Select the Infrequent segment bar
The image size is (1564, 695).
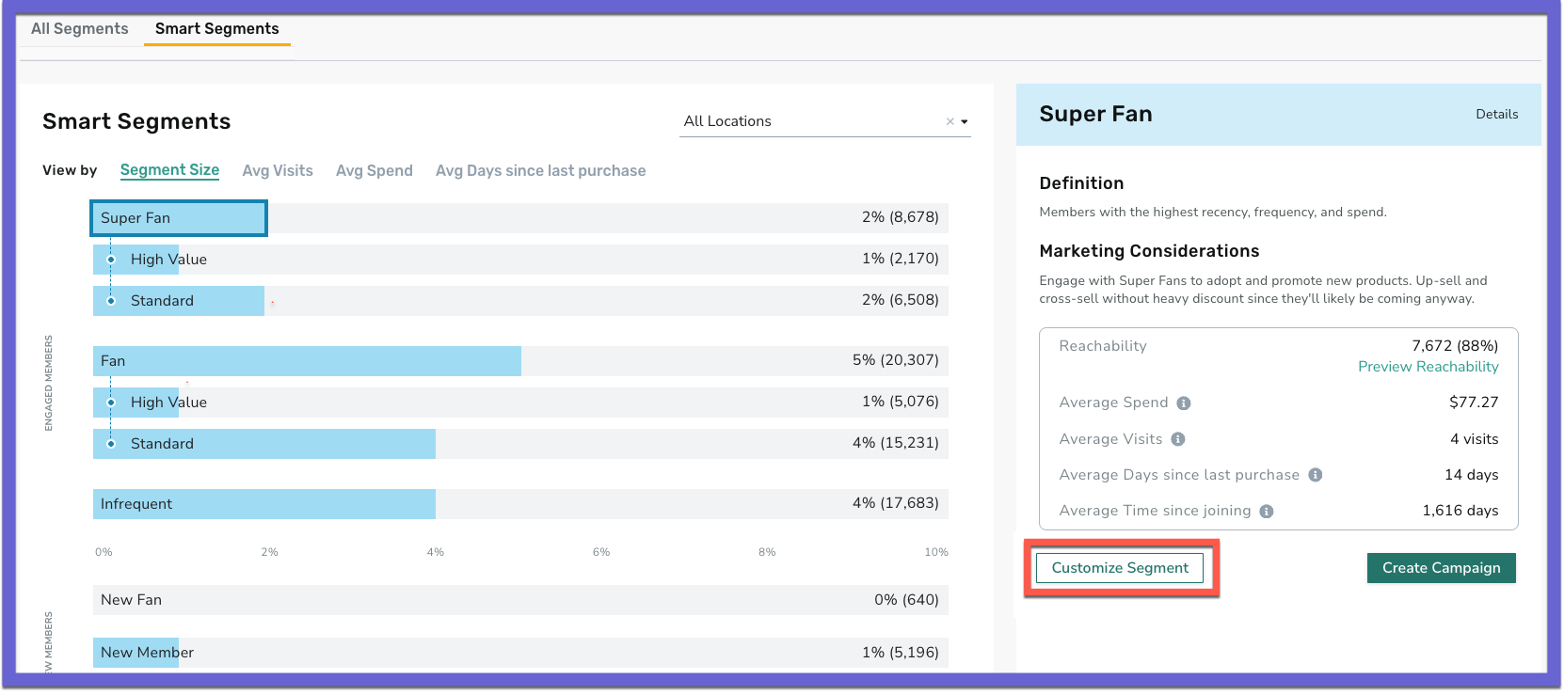tap(520, 504)
